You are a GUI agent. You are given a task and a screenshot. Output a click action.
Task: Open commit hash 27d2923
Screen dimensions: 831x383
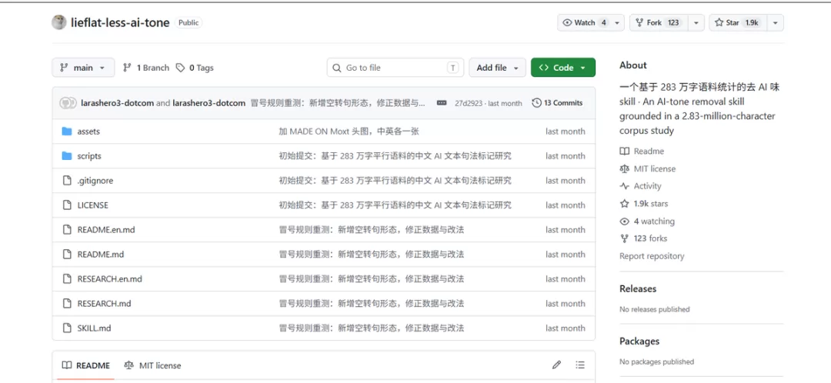click(469, 103)
